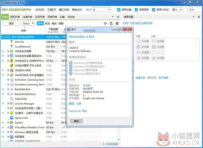Collapse the SKY-20160224MFN tree node

coord(5,37)
